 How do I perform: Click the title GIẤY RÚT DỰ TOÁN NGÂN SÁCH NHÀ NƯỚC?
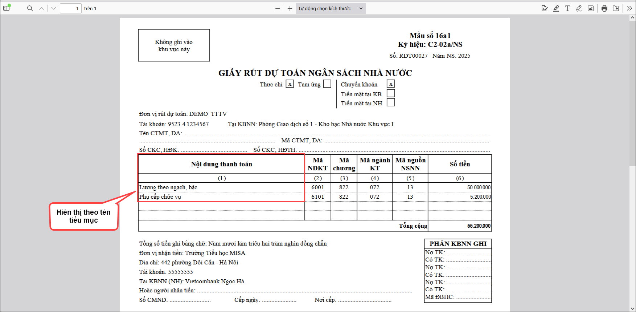[x=315, y=73]
